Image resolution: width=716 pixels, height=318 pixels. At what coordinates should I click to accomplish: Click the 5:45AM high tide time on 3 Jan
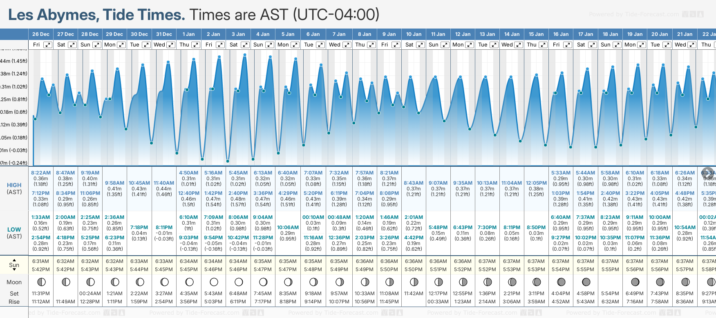pos(238,173)
